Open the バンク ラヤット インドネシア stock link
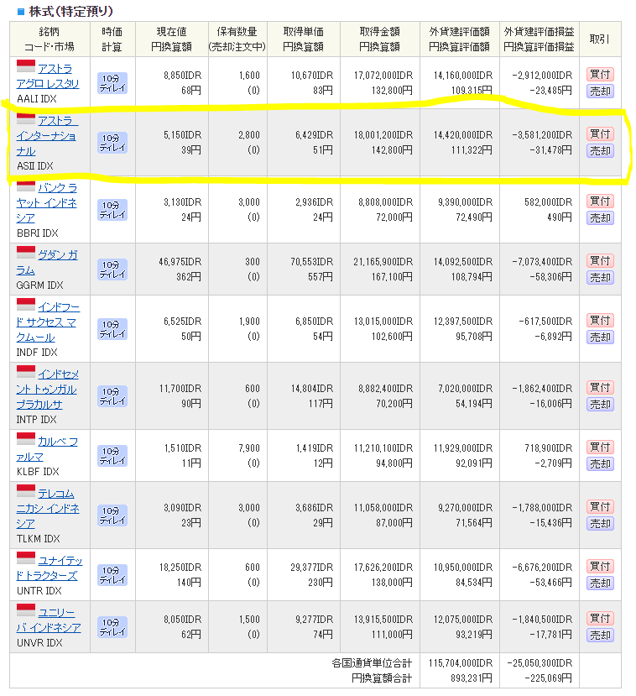 point(47,203)
